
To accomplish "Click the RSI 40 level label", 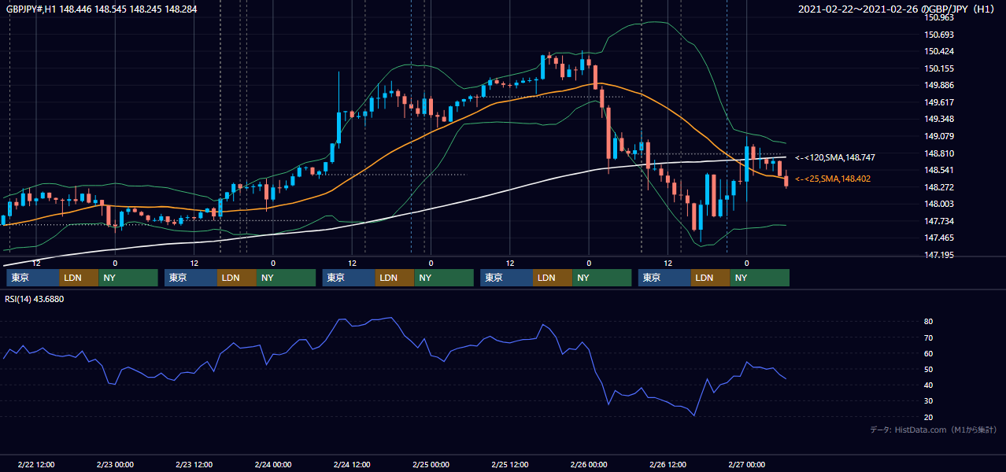I will [929, 385].
